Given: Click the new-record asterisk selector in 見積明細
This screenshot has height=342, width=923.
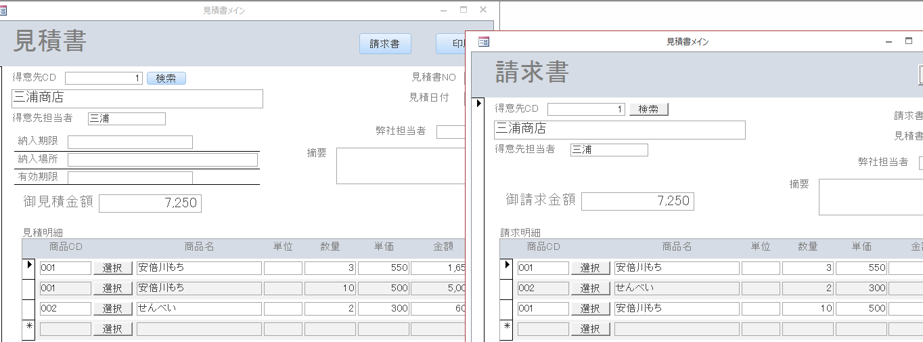Looking at the screenshot, I should 29,328.
